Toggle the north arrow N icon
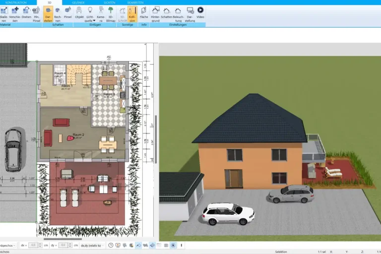The height and width of the screenshot is (254, 381). coord(173,245)
